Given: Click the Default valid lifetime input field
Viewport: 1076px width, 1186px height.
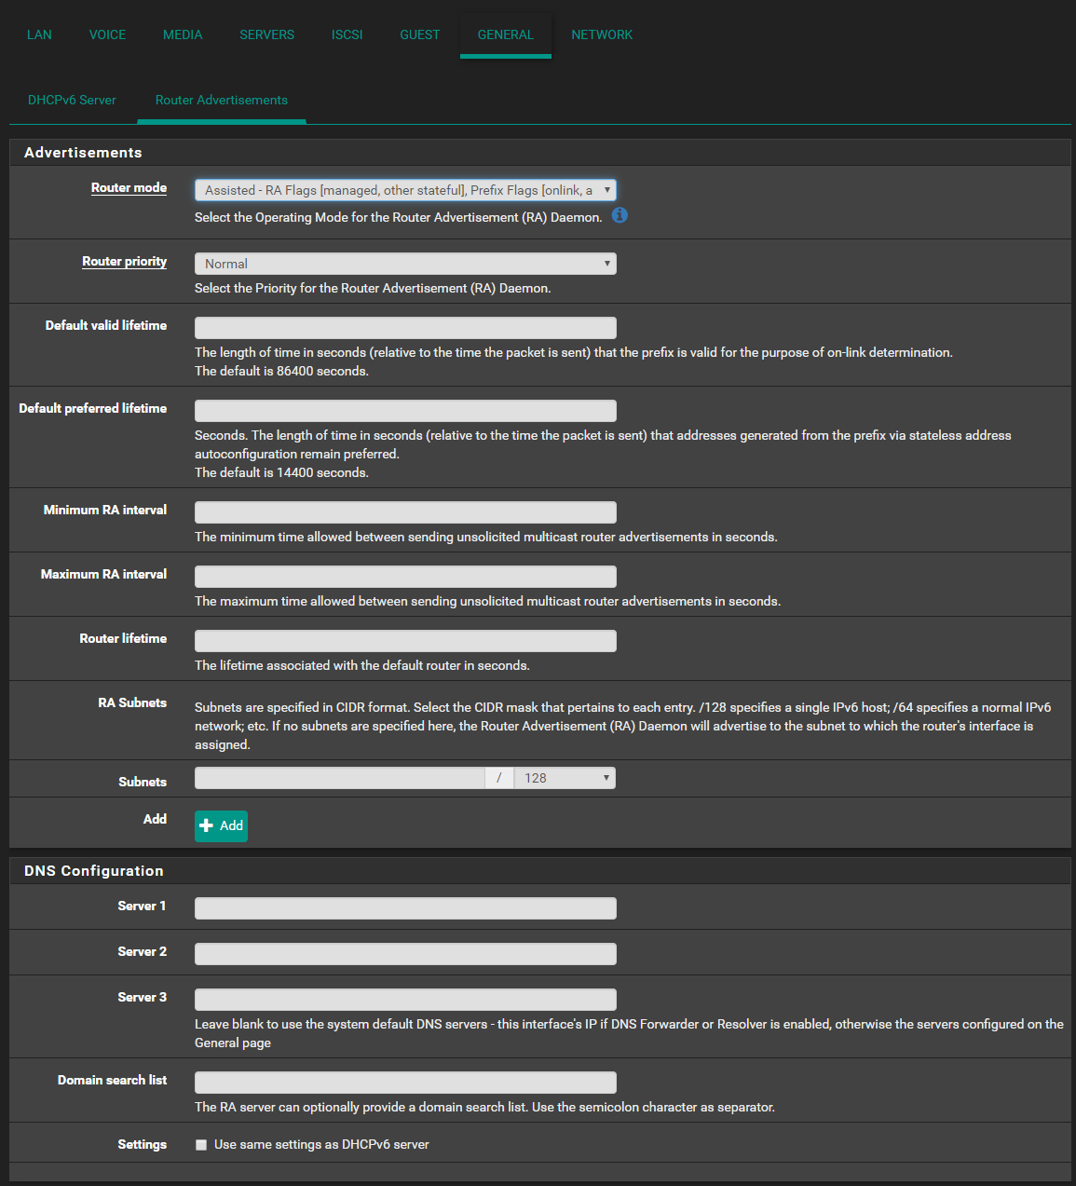Looking at the screenshot, I should point(405,328).
